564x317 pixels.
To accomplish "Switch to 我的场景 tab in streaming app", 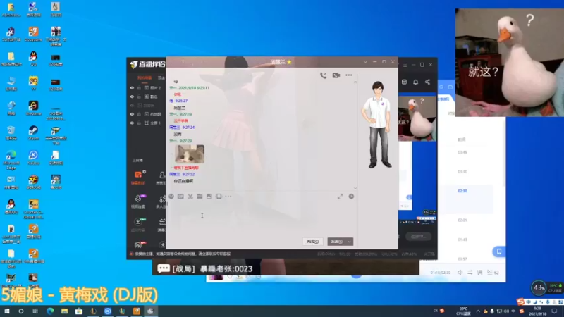I will (x=145, y=77).
